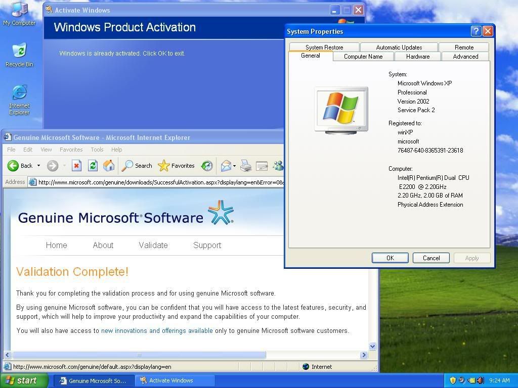Viewport: 518px width, 388px height.
Task: Click Cancel in System Properties
Action: click(x=431, y=258)
